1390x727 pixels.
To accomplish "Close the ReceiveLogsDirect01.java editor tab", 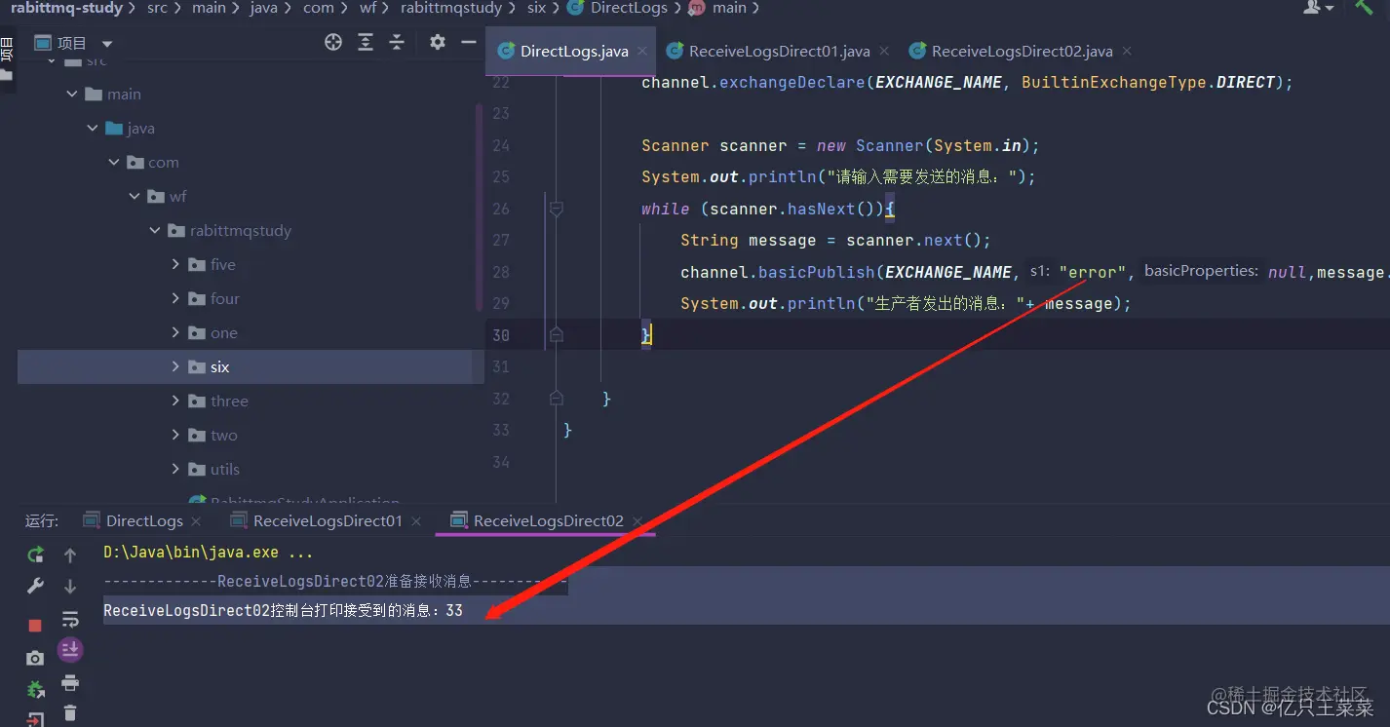I will pyautogui.click(x=884, y=52).
